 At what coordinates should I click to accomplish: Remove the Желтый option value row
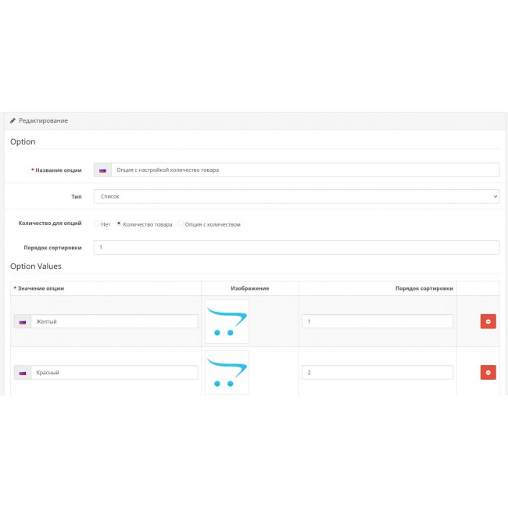pyautogui.click(x=488, y=321)
